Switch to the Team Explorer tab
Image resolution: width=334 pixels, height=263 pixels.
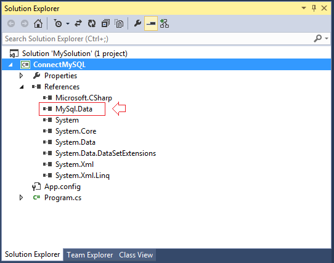(90, 255)
